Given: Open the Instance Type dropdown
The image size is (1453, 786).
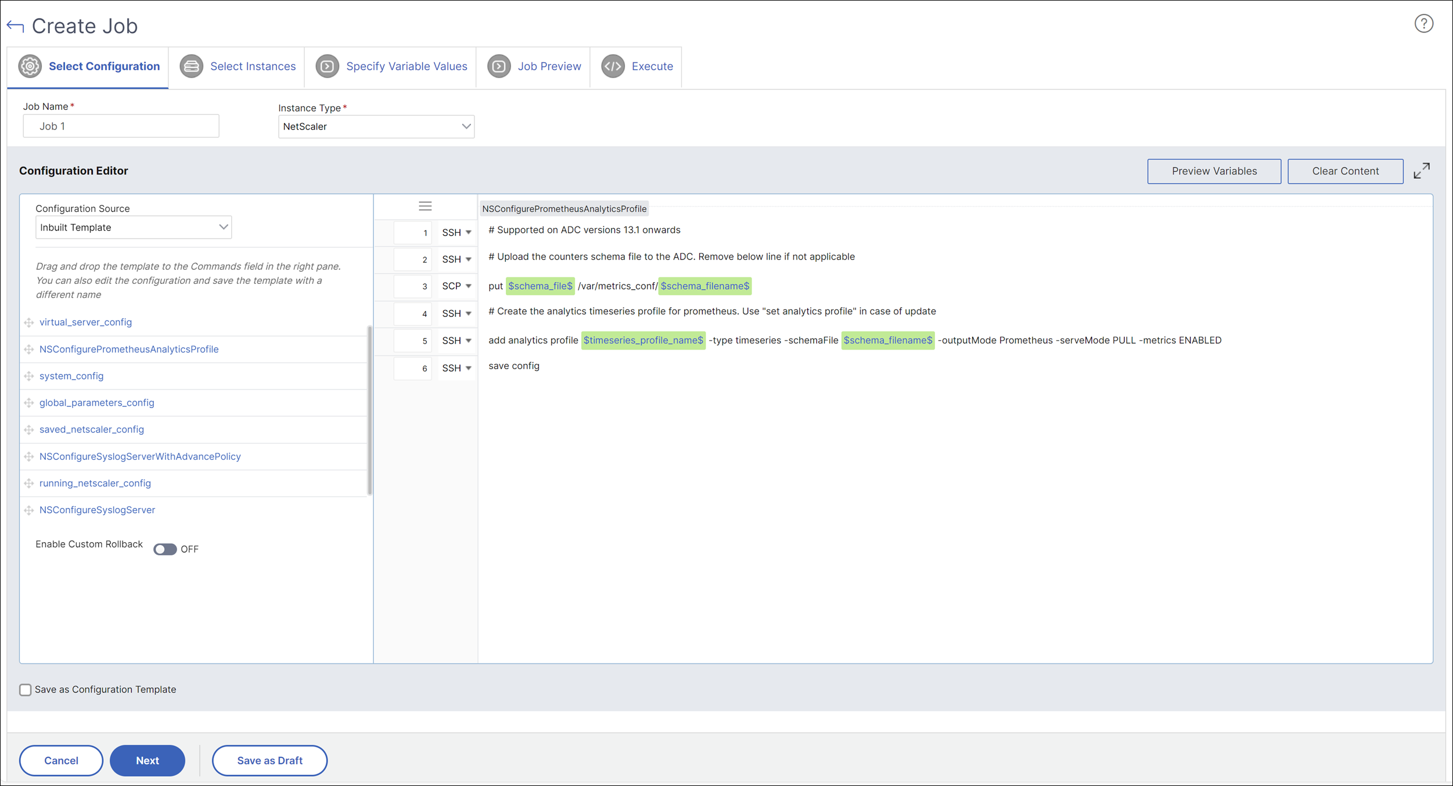Looking at the screenshot, I should tap(376, 127).
